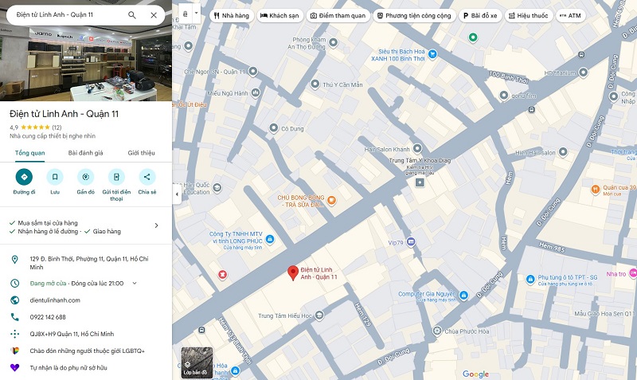
Task: Select the Phòng khám An Thọ Đường marker
Action: 333,42
